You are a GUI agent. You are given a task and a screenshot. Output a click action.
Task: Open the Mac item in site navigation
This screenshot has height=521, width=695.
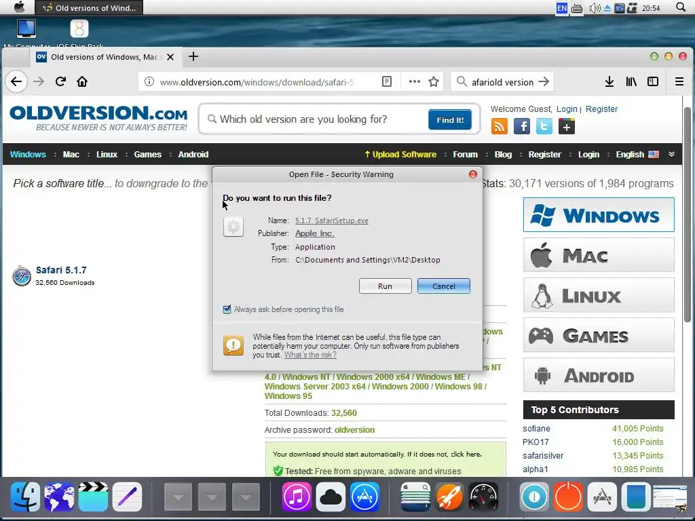71,155
